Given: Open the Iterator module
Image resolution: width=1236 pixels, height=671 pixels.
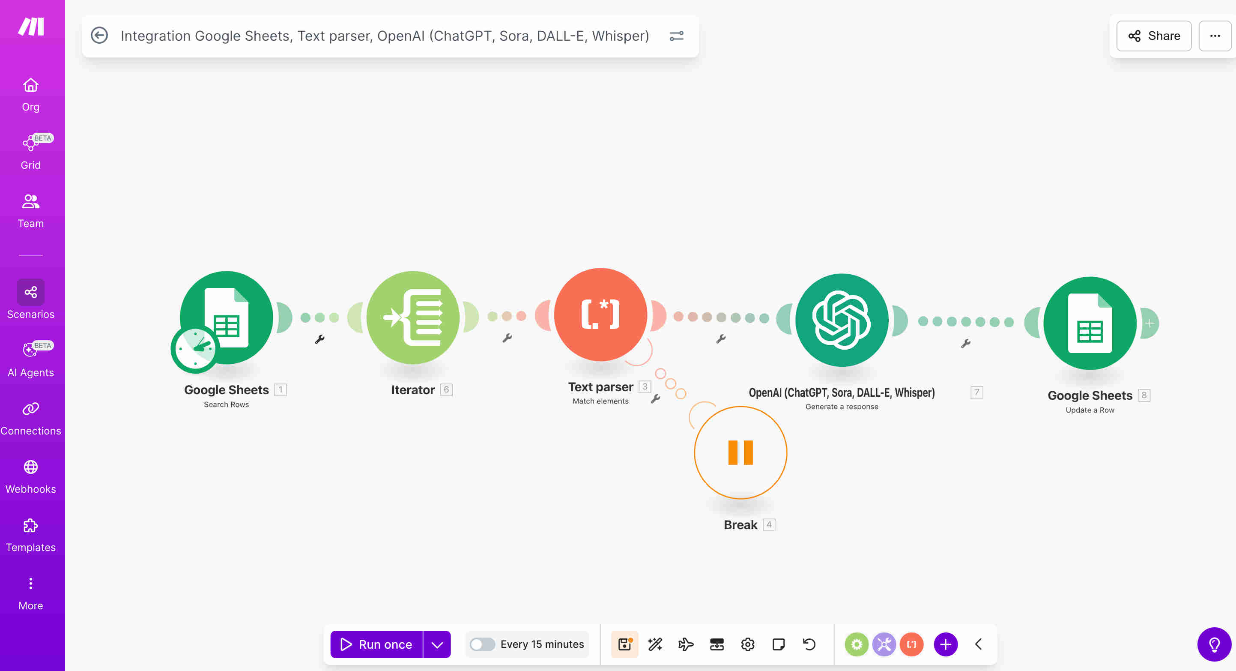Looking at the screenshot, I should tap(412, 317).
